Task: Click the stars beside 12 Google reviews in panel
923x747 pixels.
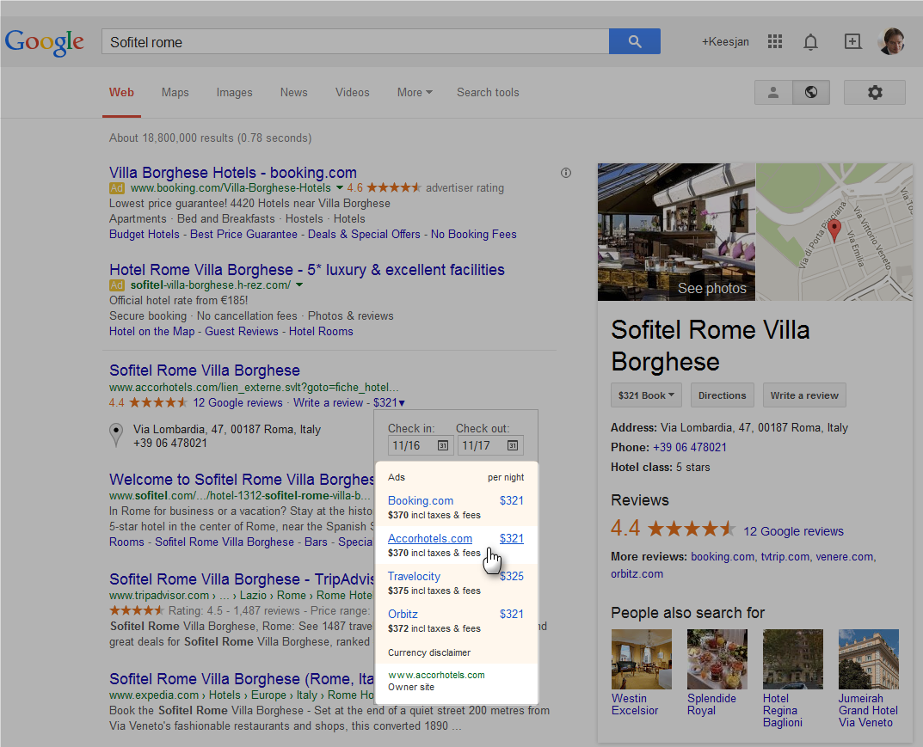Action: (x=692, y=529)
